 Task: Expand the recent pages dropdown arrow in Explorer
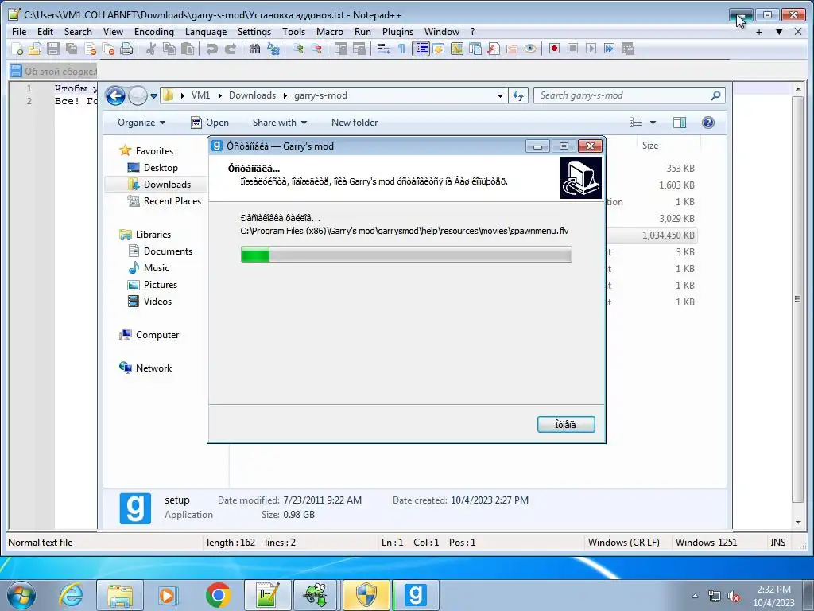click(x=153, y=96)
